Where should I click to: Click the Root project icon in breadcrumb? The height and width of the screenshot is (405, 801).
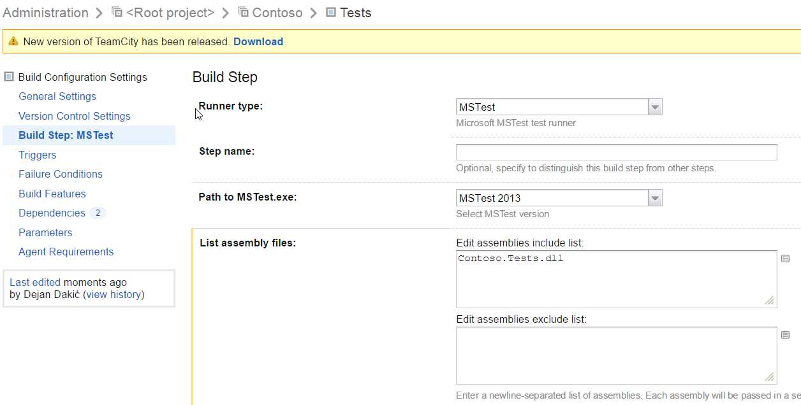(x=117, y=11)
